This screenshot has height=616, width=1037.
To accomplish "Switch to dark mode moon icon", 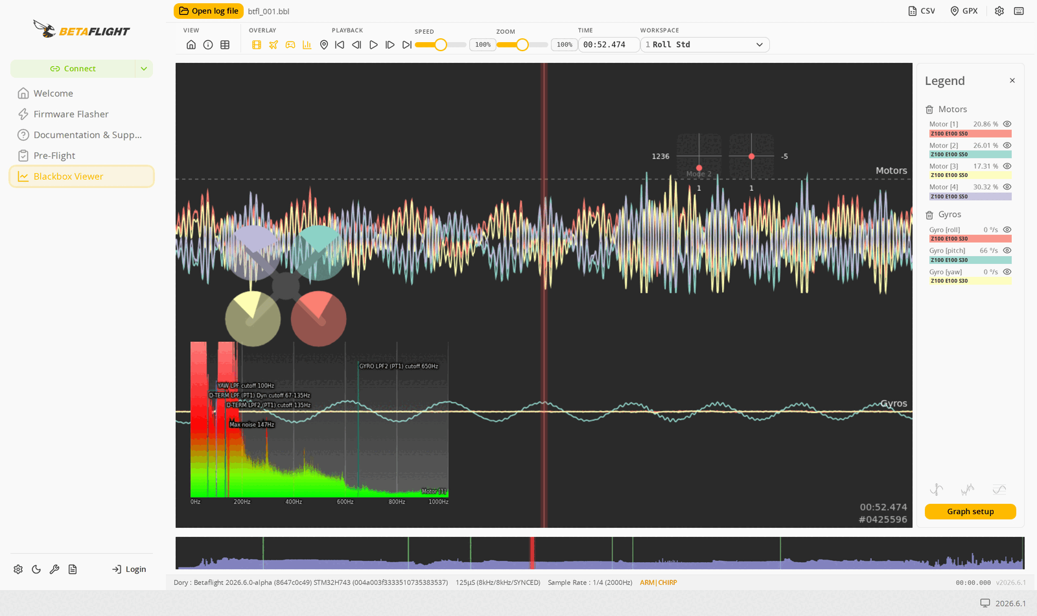I will [x=36, y=569].
